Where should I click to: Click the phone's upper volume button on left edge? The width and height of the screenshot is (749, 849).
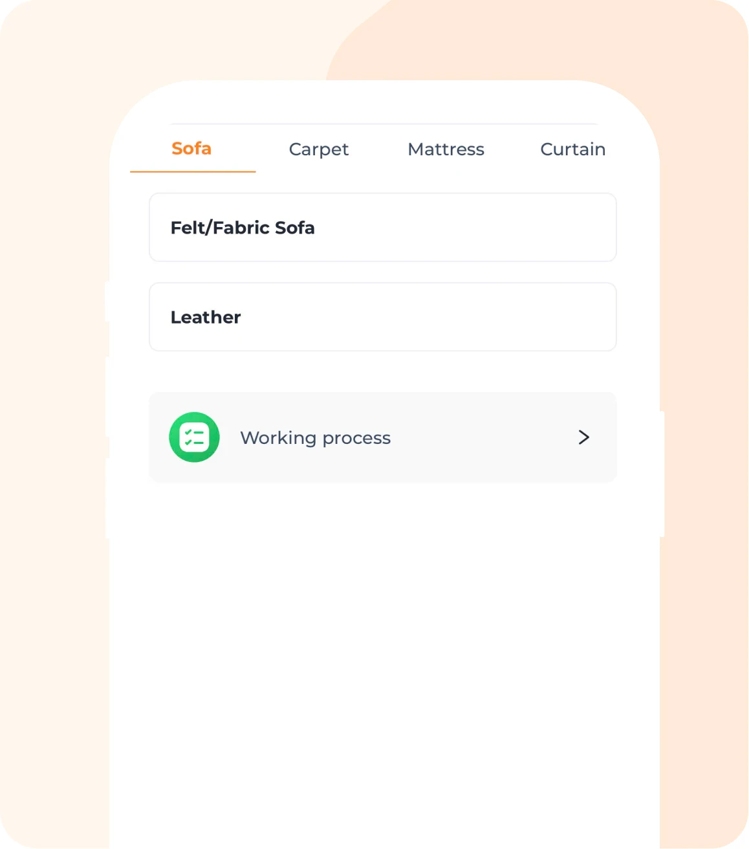[x=107, y=397]
